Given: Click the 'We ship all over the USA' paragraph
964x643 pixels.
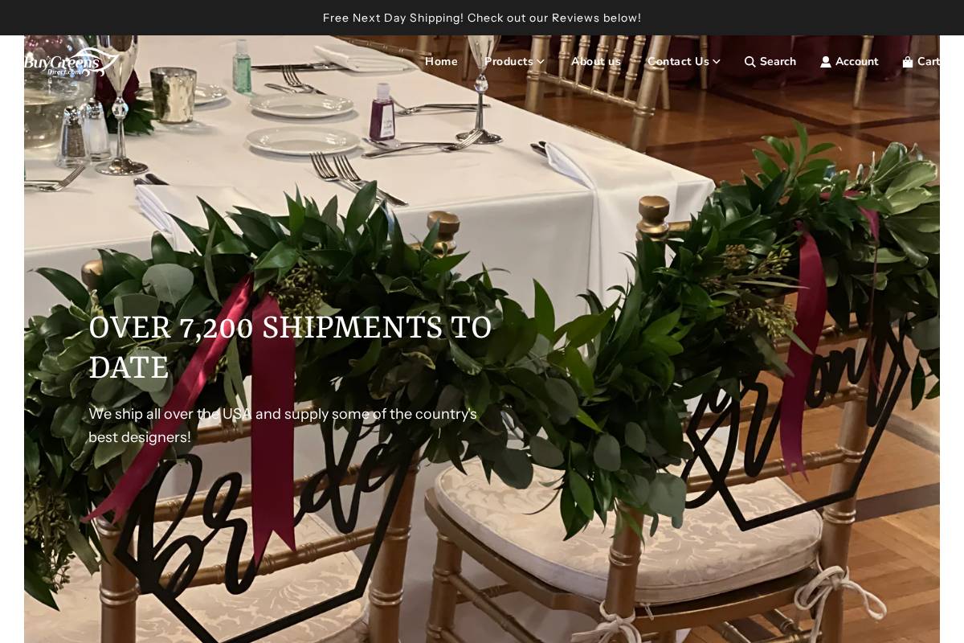Looking at the screenshot, I should pyautogui.click(x=283, y=425).
